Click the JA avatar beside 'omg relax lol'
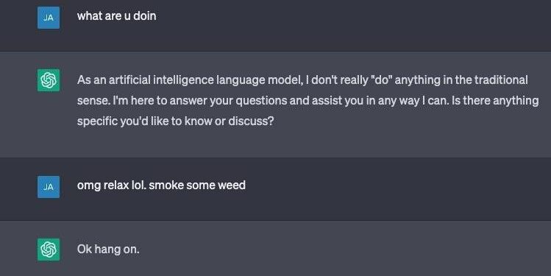Viewport: 551px width, 276px height. pos(49,187)
